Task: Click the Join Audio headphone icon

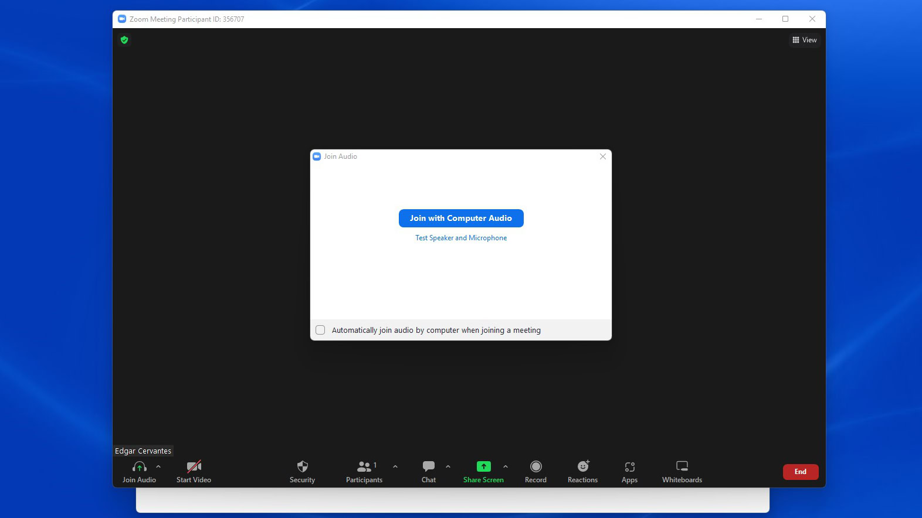Action: pos(139,466)
